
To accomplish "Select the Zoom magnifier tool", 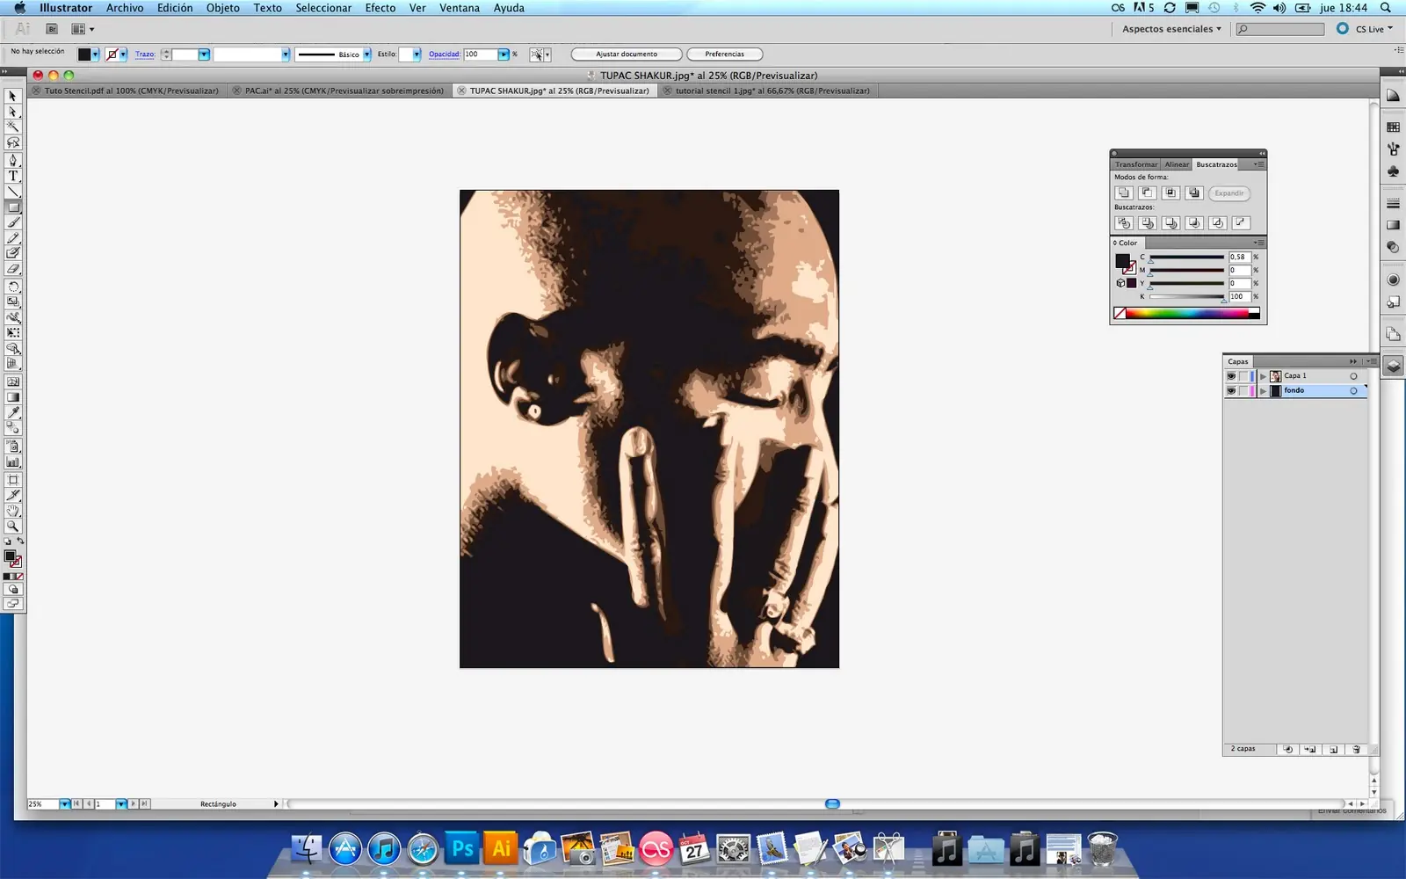I will (x=12, y=527).
